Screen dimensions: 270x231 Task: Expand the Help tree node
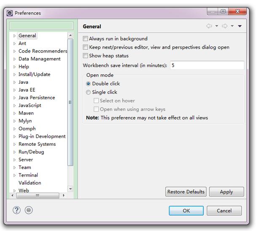tap(14, 67)
